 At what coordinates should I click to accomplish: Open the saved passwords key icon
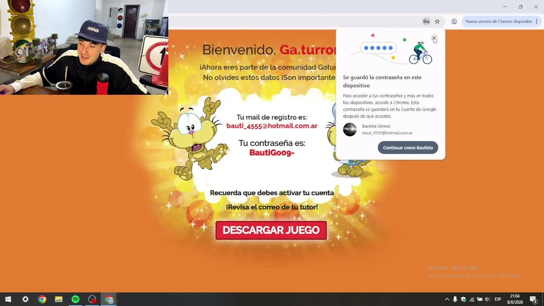(426, 21)
